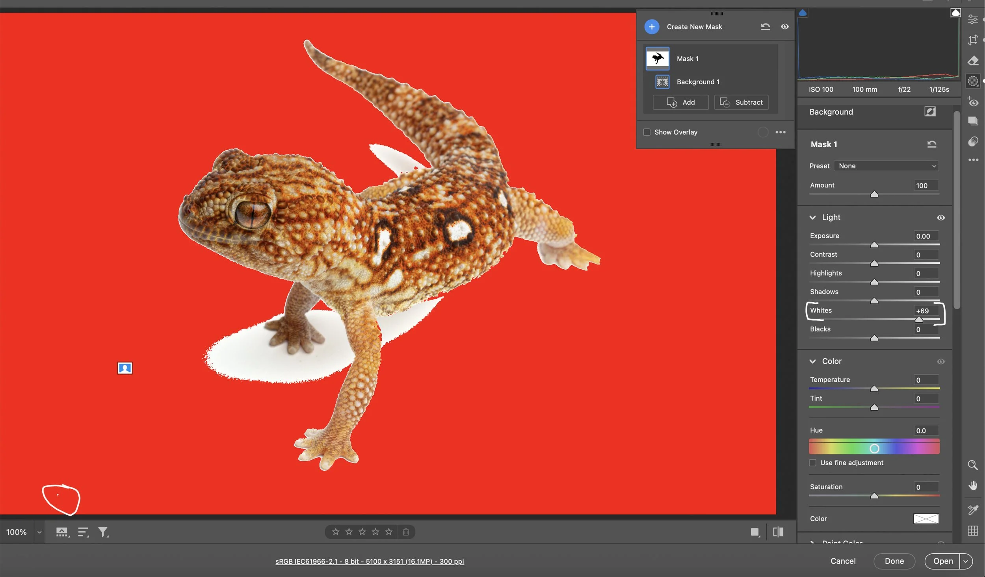Select Background 1 mask component
This screenshot has height=577, width=985.
click(x=697, y=82)
